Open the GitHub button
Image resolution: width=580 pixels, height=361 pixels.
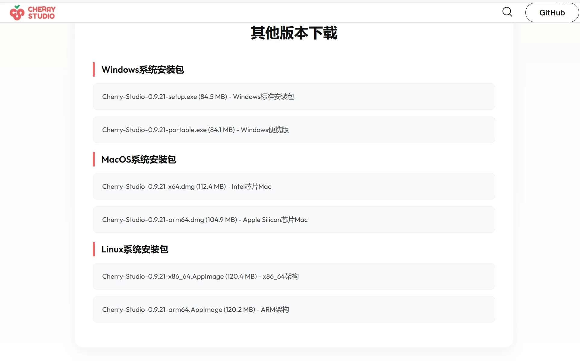click(x=552, y=12)
